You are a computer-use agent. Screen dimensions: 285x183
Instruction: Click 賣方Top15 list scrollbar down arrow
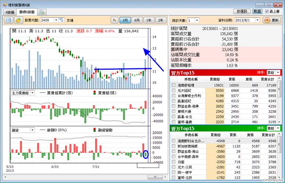pyautogui.click(x=279, y=177)
